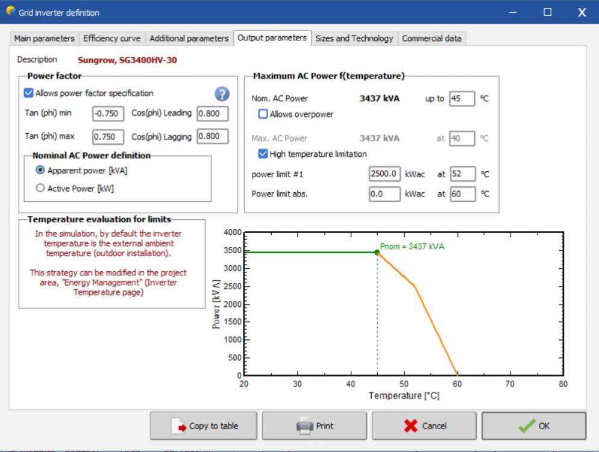599x452 pixels.
Task: Select Apparent power [kVA] radio button
Action: 40,171
